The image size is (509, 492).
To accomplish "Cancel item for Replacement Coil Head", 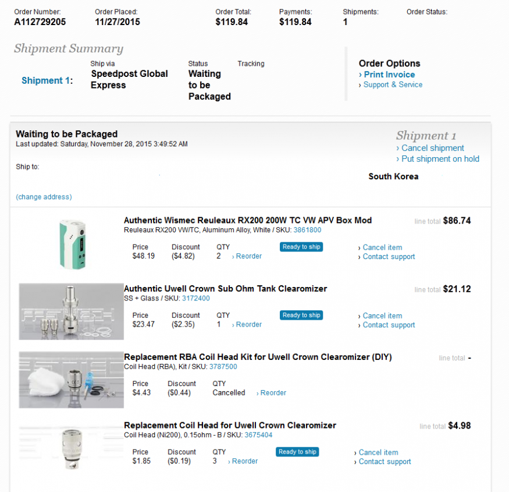I will (378, 452).
